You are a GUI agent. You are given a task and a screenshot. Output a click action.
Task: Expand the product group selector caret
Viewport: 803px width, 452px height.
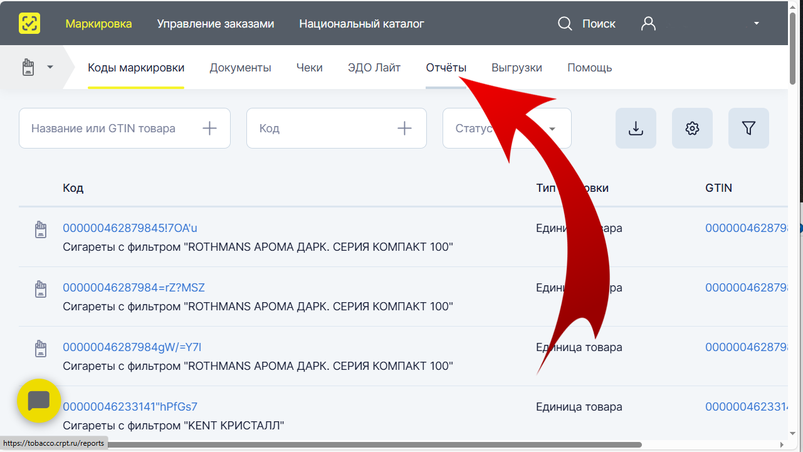coord(50,67)
